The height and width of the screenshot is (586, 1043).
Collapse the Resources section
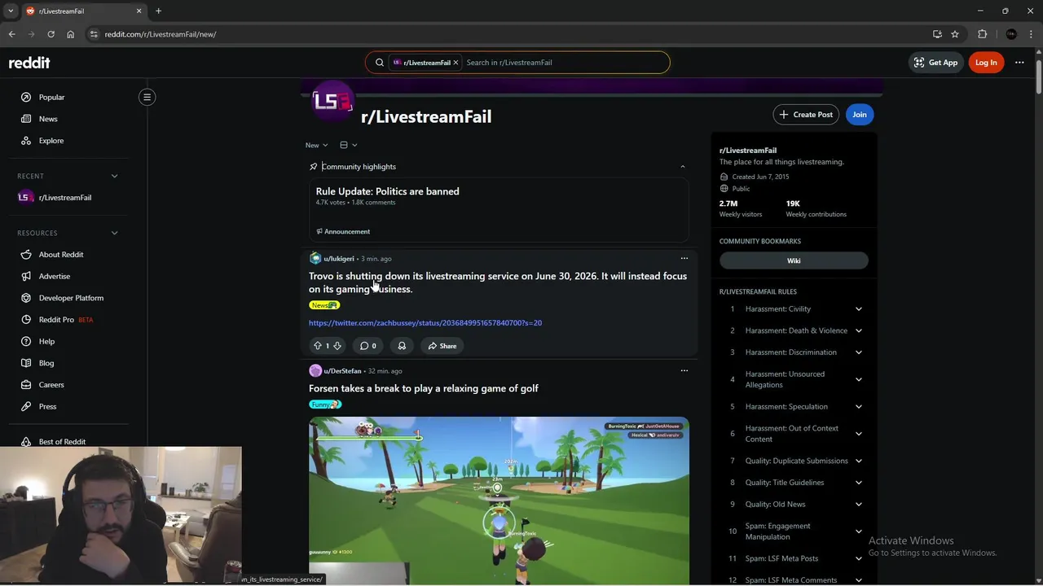coord(114,233)
